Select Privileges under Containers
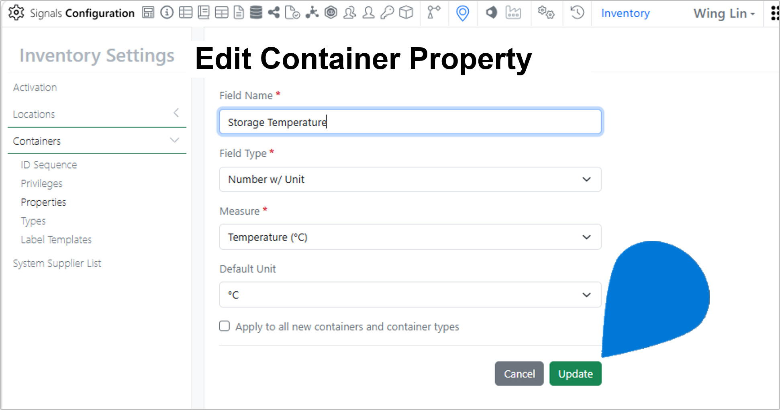 tap(41, 184)
